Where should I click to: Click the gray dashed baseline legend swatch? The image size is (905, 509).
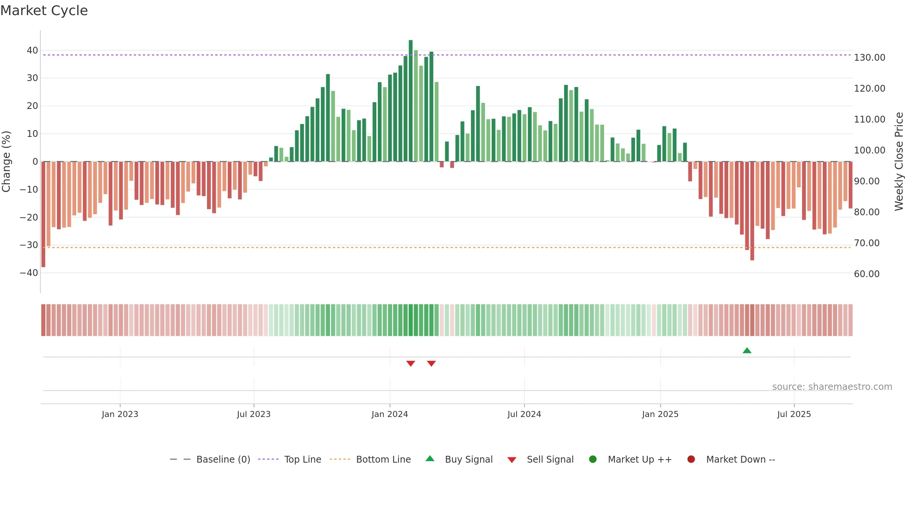click(x=180, y=459)
